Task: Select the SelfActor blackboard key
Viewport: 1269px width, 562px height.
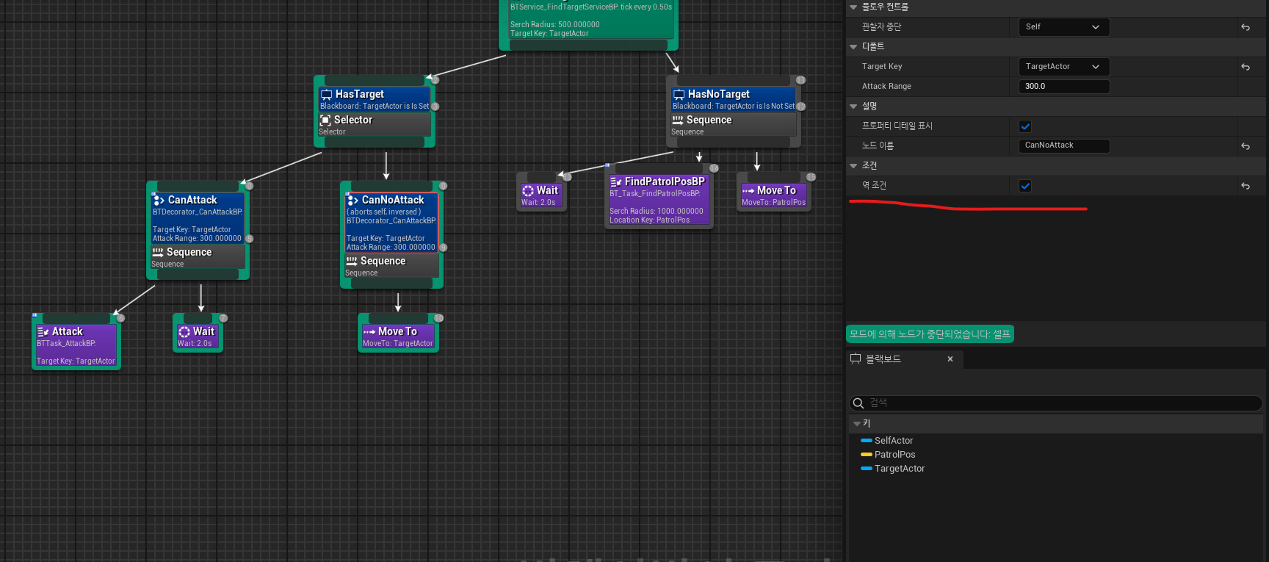Action: [893, 441]
